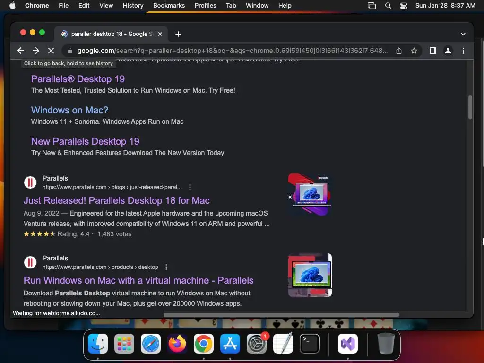Open the Apple menu
Viewport: 484px width, 363px height.
pos(12,6)
